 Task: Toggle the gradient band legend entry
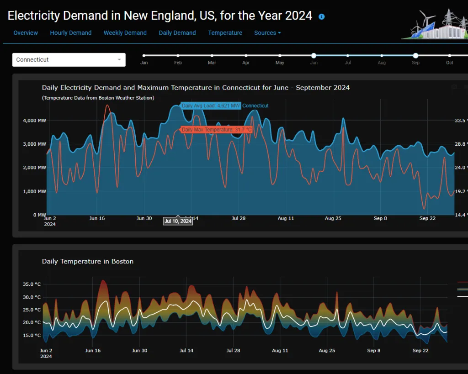(x=462, y=289)
